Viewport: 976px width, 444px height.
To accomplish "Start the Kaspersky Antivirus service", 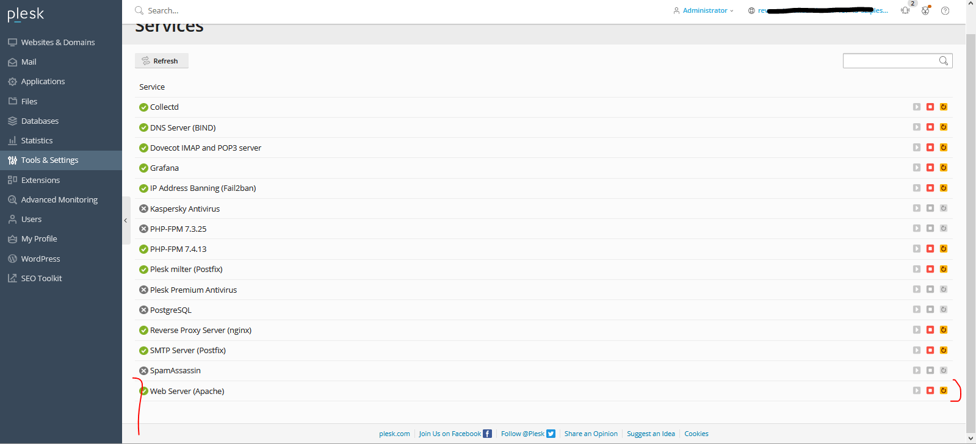I will pos(917,208).
